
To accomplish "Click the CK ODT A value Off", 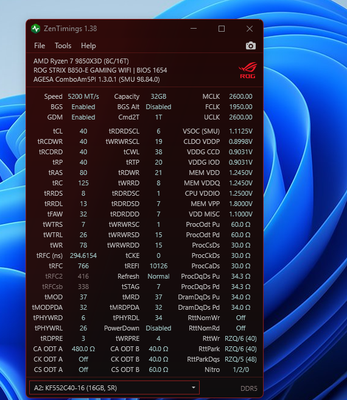I will (83, 359).
